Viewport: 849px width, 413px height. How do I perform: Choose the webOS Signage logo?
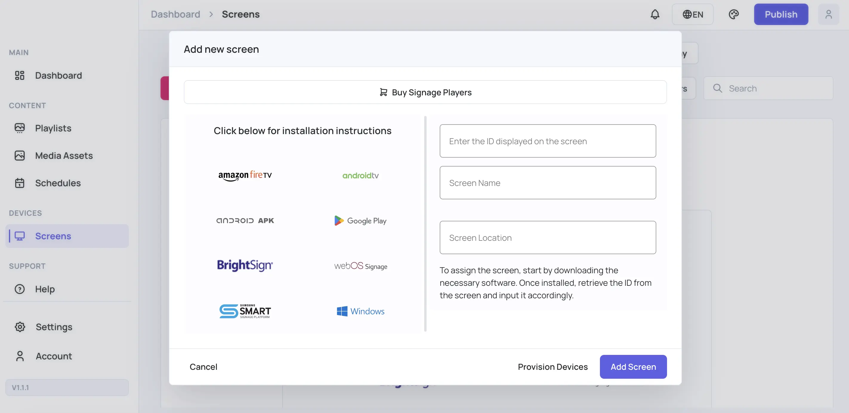[x=361, y=266]
